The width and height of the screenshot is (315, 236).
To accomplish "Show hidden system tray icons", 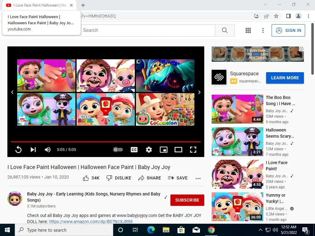I will click(260, 230).
